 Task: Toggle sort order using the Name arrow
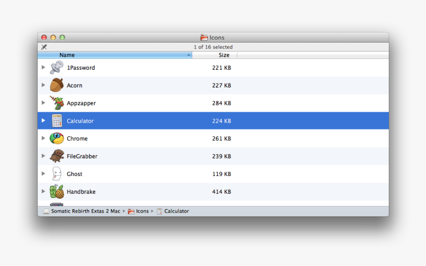coord(189,55)
